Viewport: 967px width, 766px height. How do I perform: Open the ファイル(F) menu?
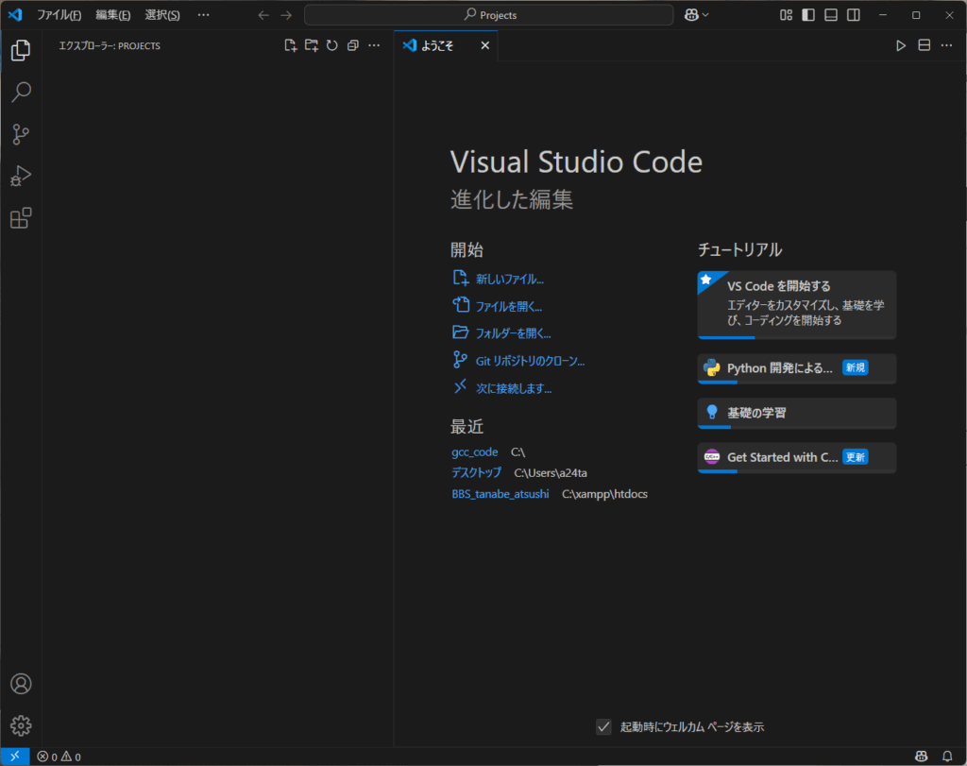coord(59,15)
